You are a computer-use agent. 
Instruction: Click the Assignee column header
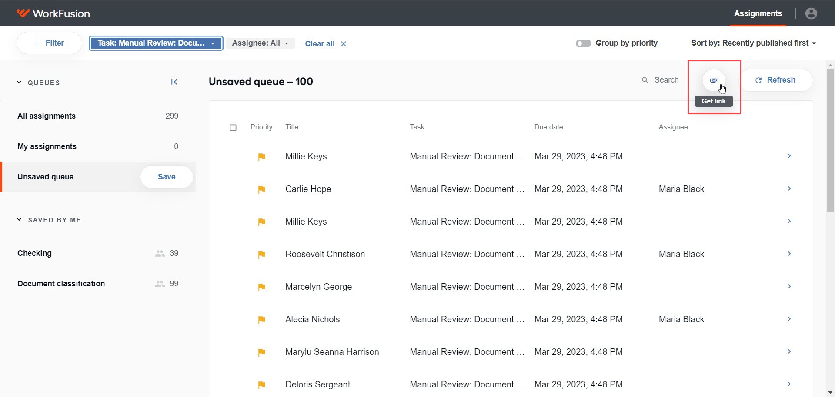pos(673,127)
